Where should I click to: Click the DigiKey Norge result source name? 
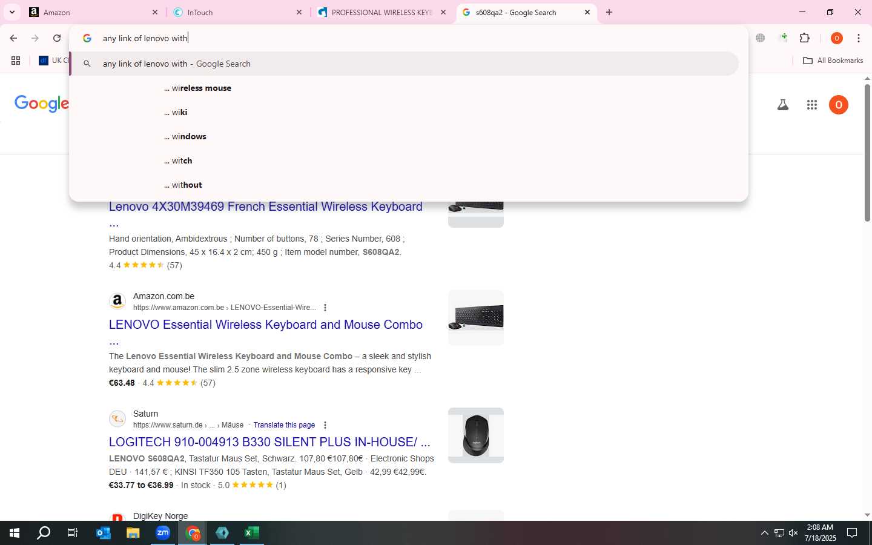pos(160,516)
